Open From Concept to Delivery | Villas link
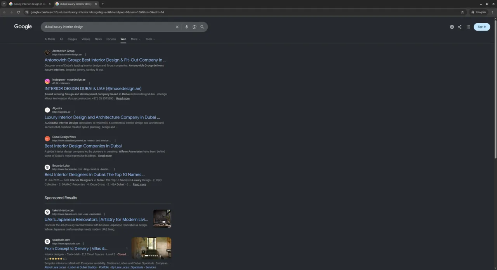Viewport: 497px width, 270px height. pos(76,249)
